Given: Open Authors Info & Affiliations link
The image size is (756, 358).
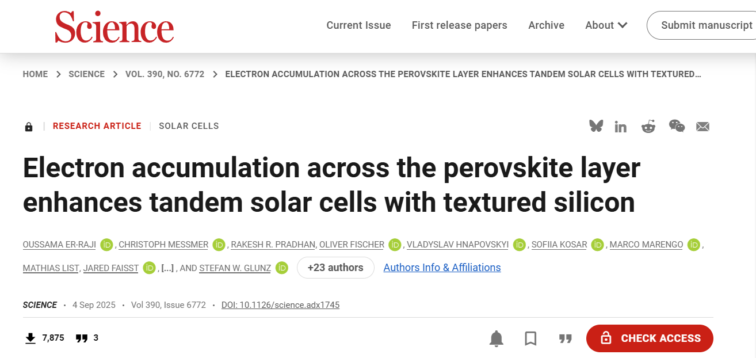Looking at the screenshot, I should coord(442,268).
